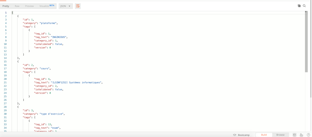The height and width of the screenshot is (137, 312).
Task: Click the "tag_id": 4 entry
Action: 42,79
